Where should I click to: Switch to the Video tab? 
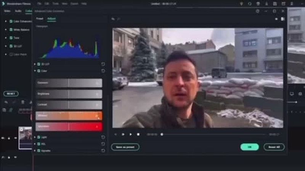pyautogui.click(x=7, y=11)
